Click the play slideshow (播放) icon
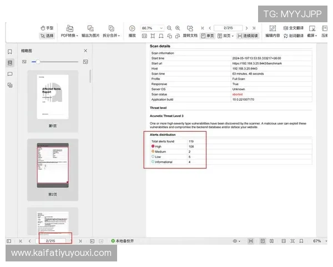333x267 pixels. tap(132, 28)
